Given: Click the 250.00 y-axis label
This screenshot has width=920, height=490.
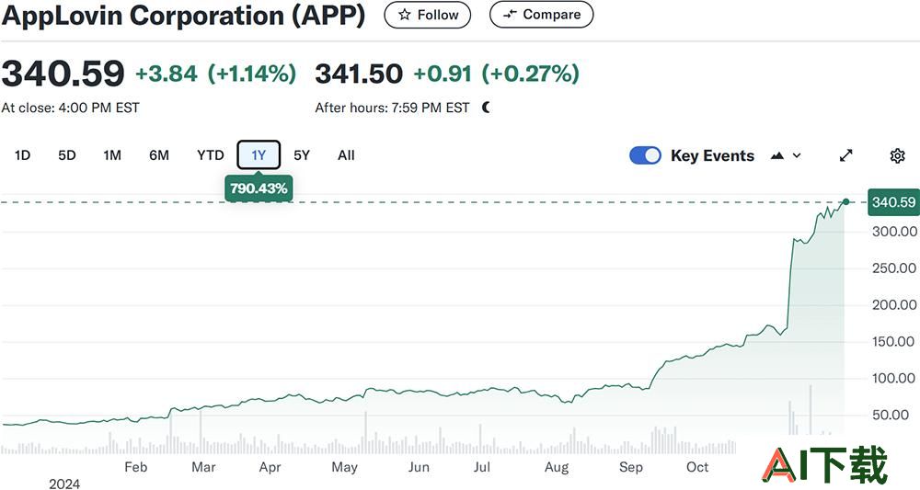Looking at the screenshot, I should coord(894,268).
